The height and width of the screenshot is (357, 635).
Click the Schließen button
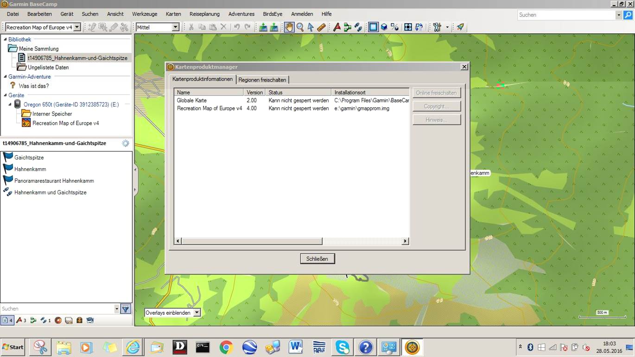point(317,259)
